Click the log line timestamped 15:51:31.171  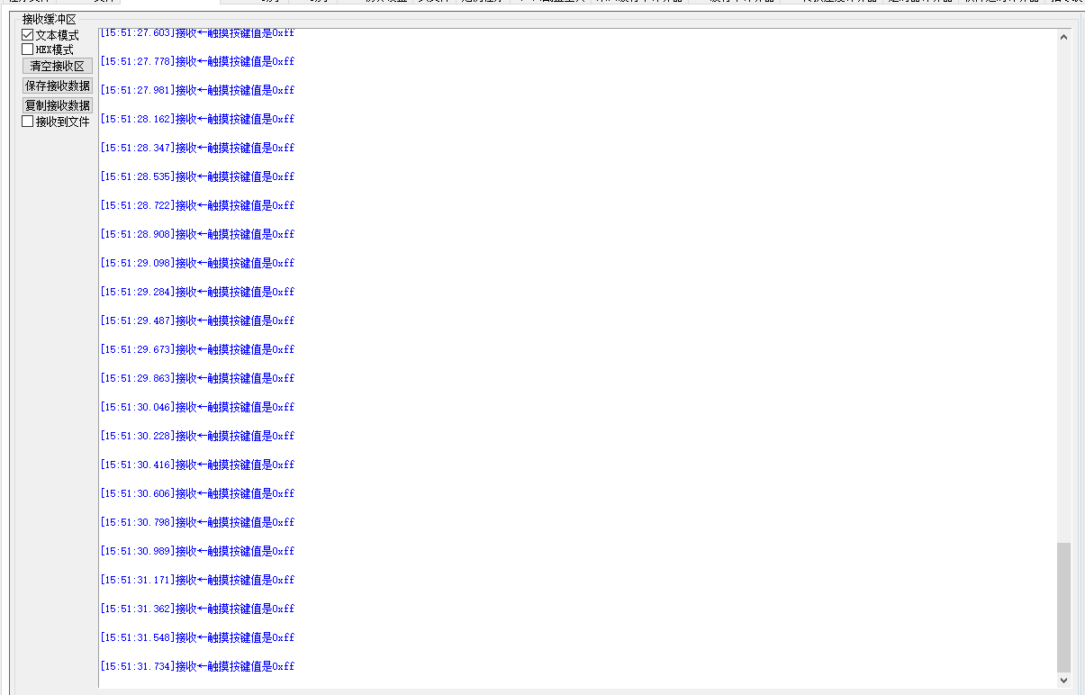pos(197,580)
